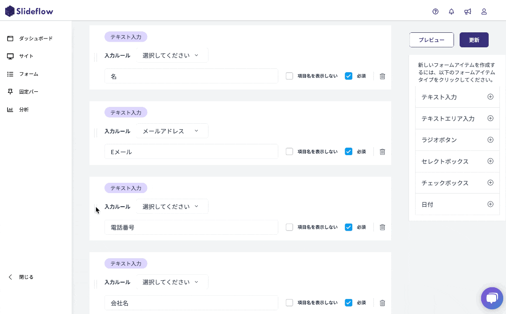
Task: Click the 電話番号 text input field
Action: point(191,227)
